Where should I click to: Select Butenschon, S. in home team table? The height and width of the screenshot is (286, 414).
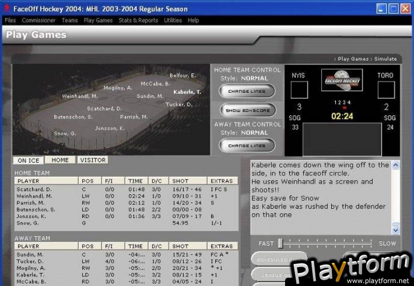point(126,210)
